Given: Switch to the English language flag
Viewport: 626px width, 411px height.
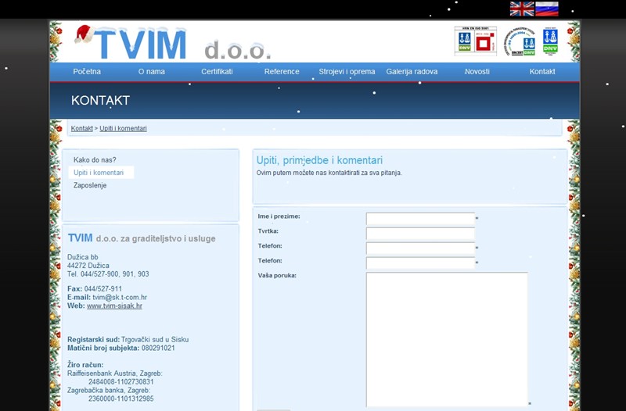Looking at the screenshot, I should (x=522, y=9).
